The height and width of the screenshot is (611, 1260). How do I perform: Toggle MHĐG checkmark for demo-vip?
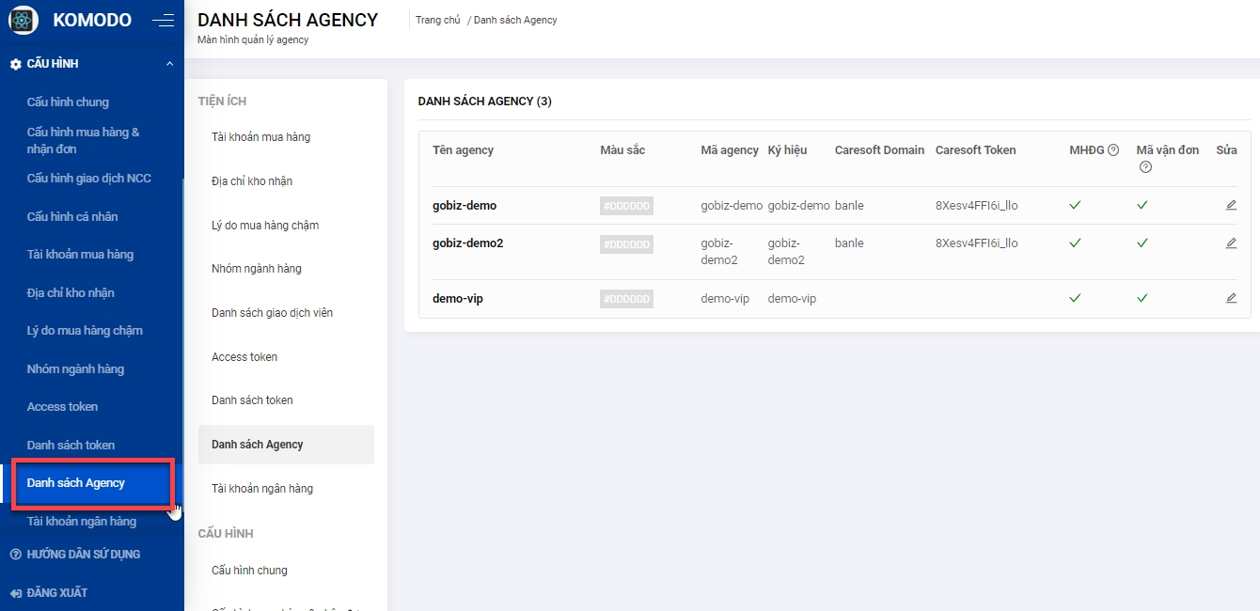click(x=1075, y=298)
